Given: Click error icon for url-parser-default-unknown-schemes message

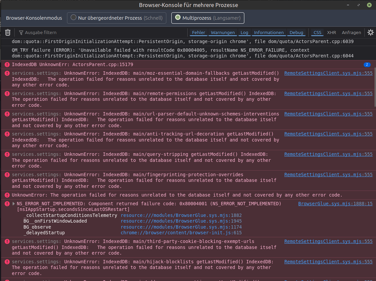Looking at the screenshot, I should coord(7,114).
